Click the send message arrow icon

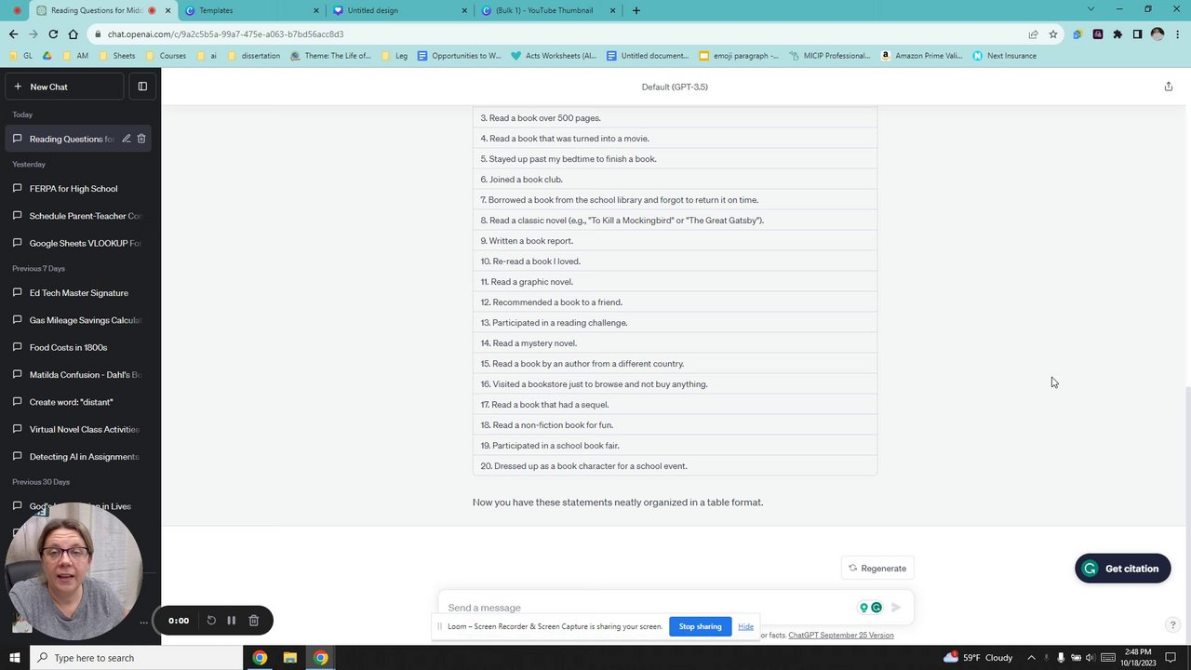[x=896, y=608]
